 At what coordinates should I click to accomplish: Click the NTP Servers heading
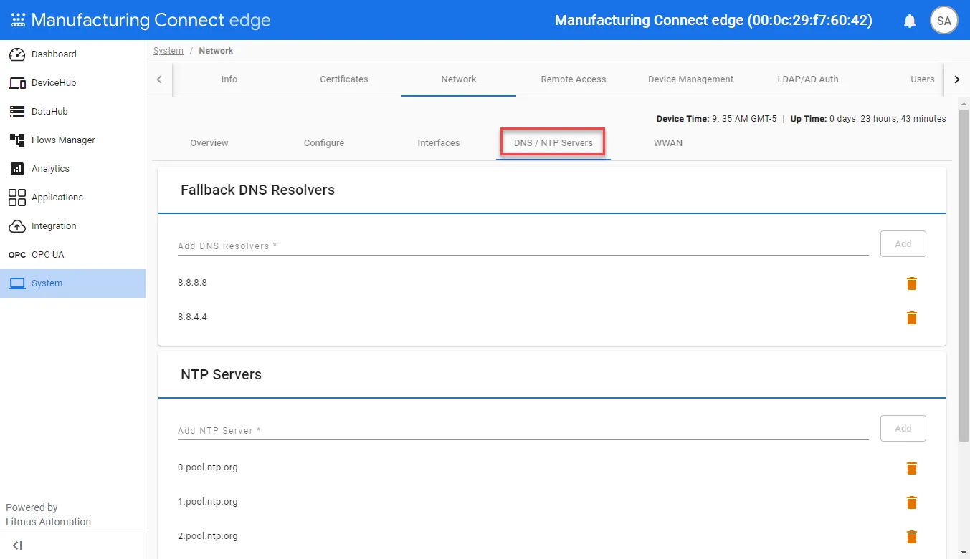coord(221,374)
